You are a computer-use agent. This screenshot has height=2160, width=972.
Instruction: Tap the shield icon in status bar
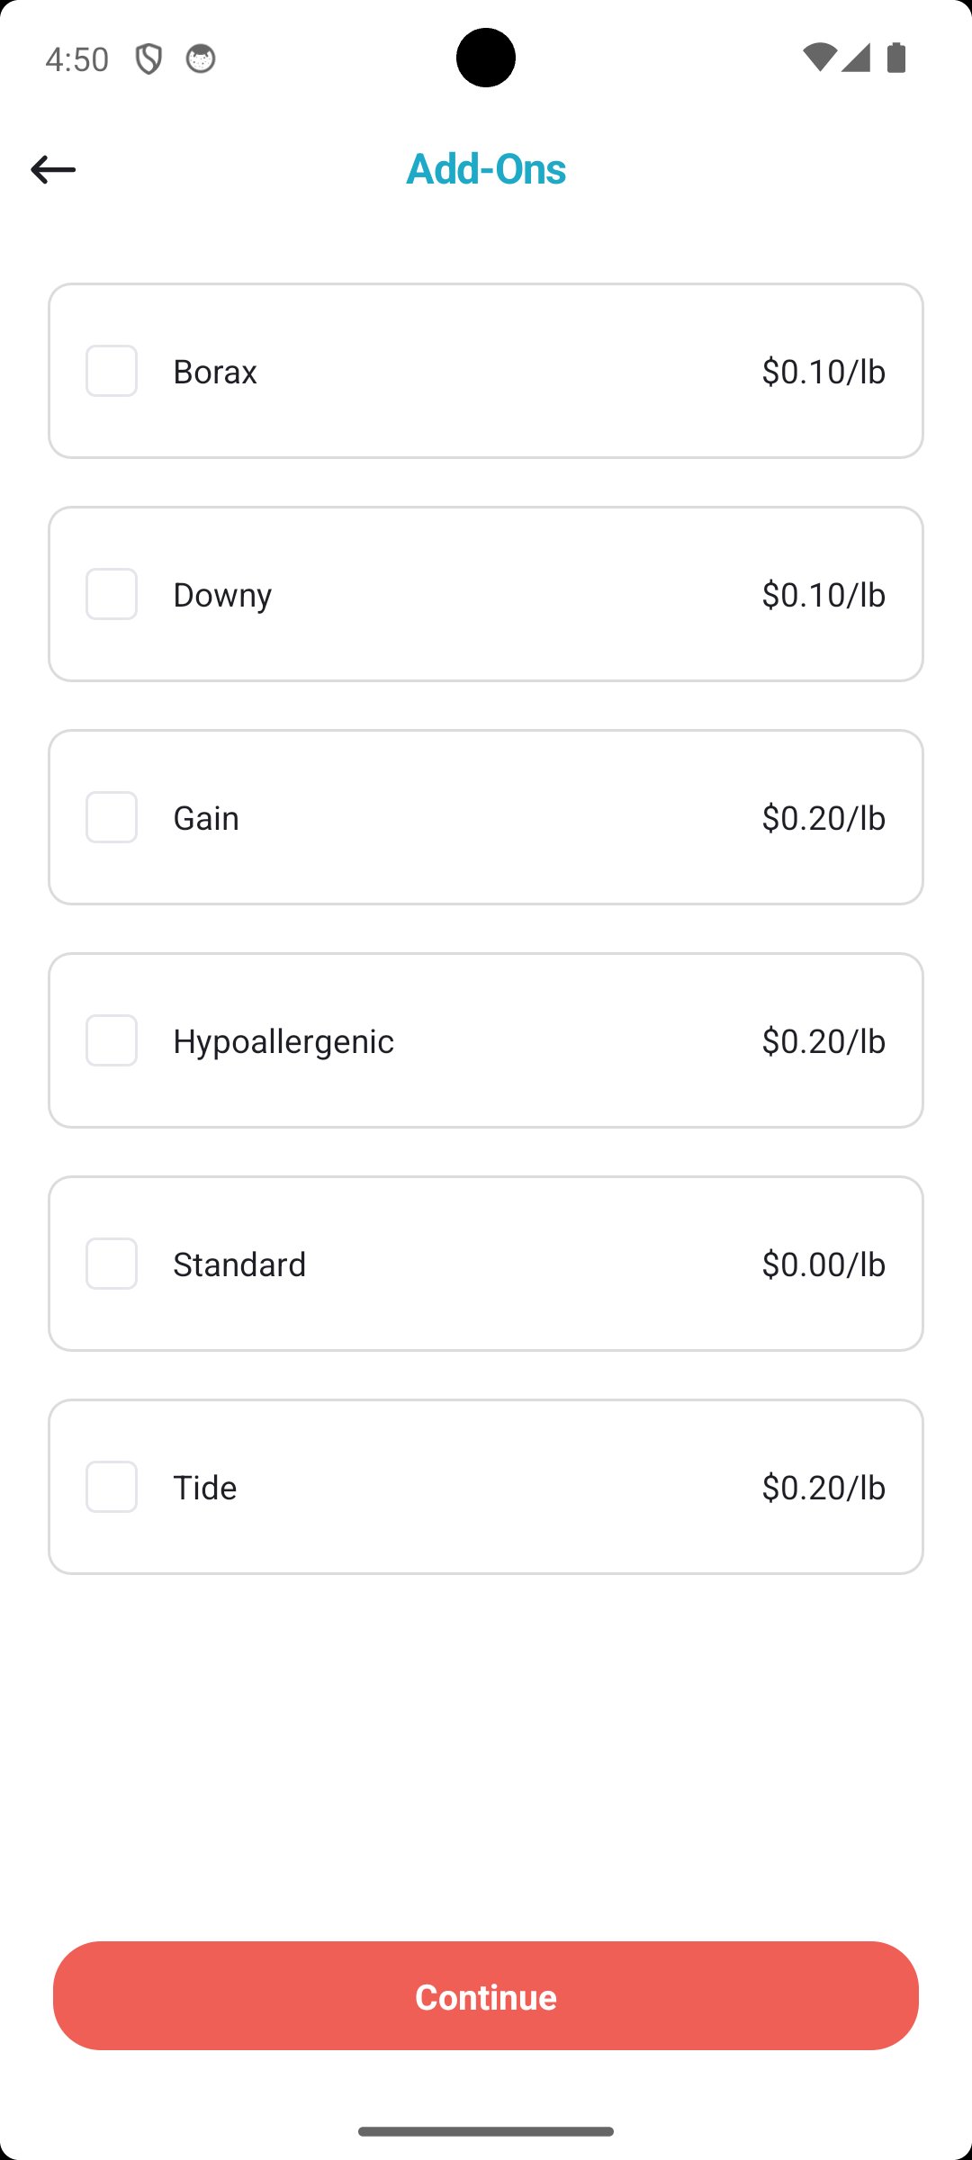148,59
